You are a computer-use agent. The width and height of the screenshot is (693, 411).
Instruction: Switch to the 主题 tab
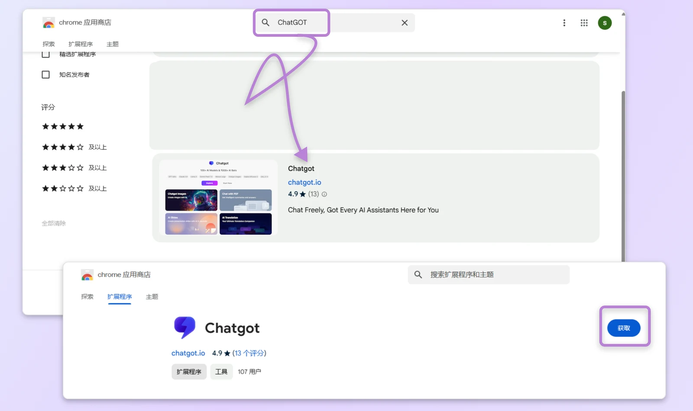(112, 44)
